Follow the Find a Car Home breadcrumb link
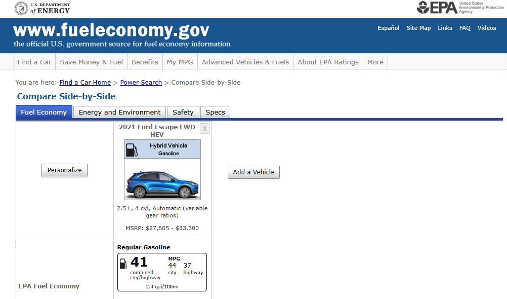507x299 pixels. coord(85,82)
